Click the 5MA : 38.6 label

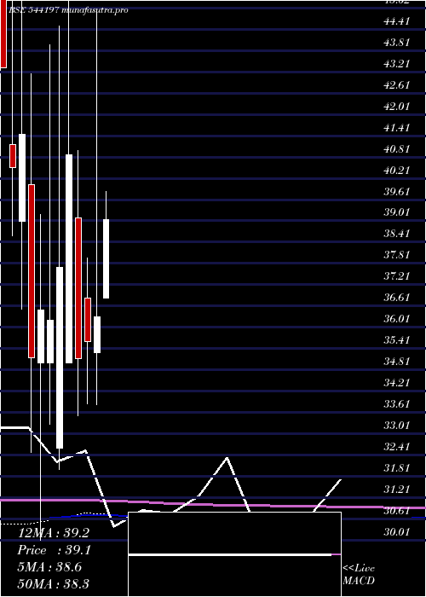49,567
